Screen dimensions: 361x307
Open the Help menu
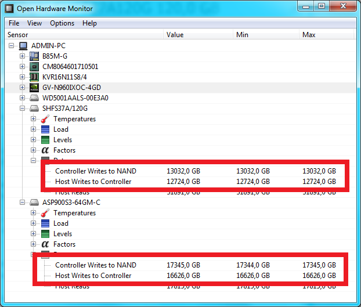tap(89, 23)
